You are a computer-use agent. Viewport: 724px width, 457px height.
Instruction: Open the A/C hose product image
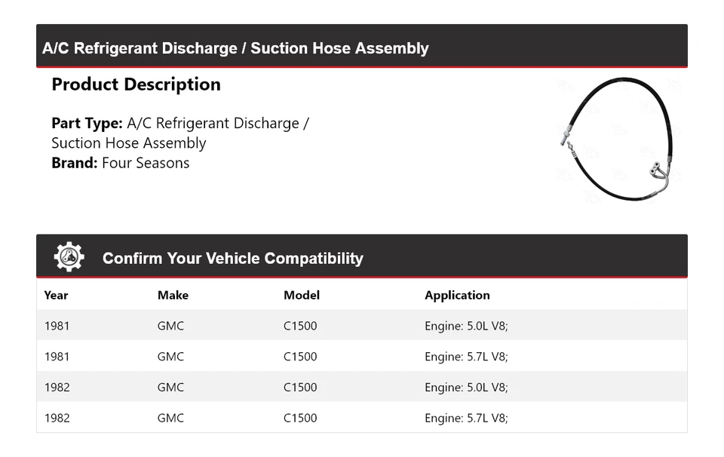(x=618, y=140)
